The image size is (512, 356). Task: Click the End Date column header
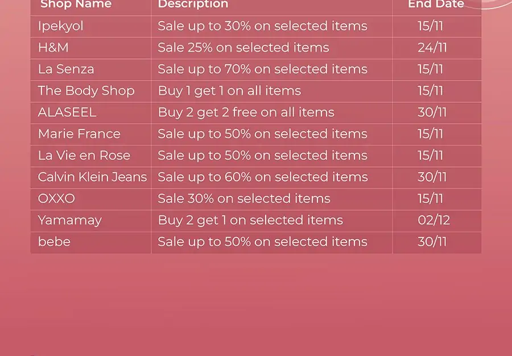pos(436,5)
